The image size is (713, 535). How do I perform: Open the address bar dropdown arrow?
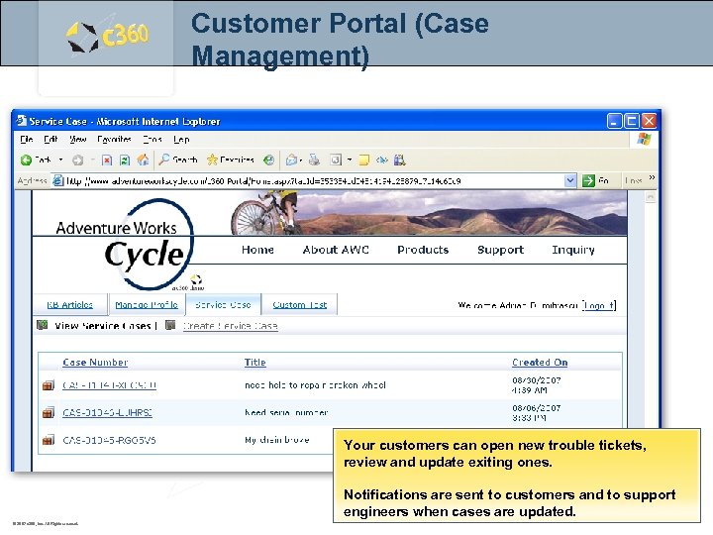(x=570, y=180)
